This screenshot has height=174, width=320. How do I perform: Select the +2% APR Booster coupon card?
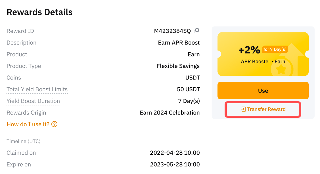click(x=263, y=54)
